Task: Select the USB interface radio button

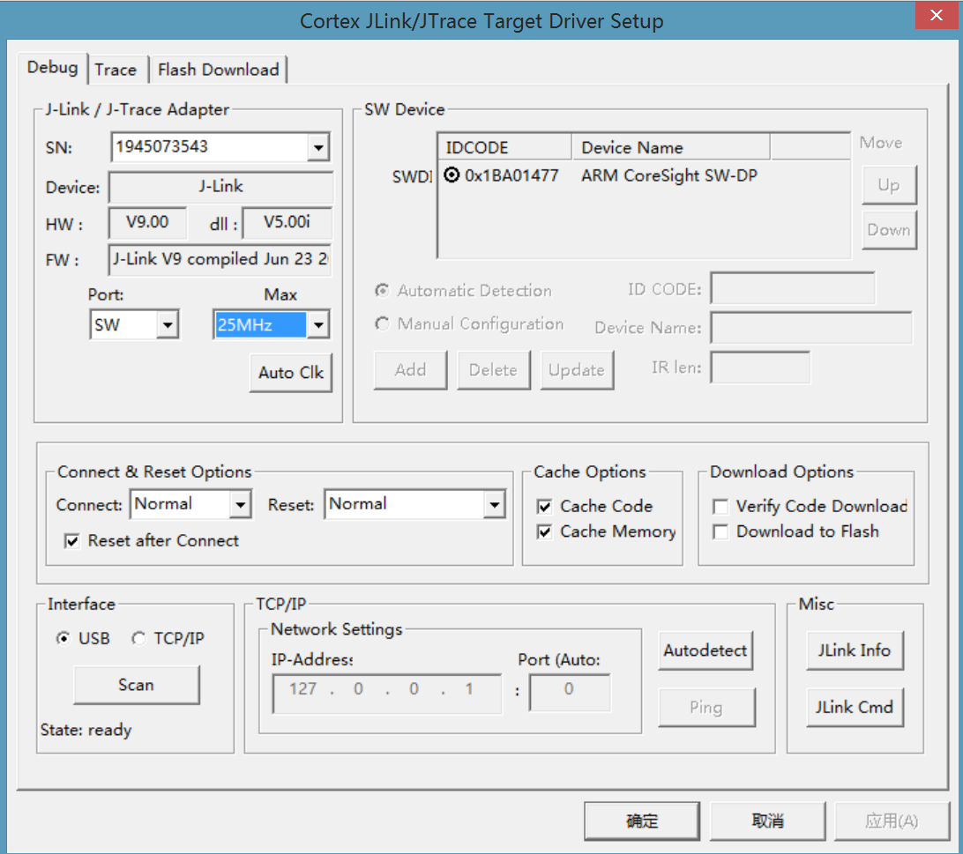Action: click(63, 638)
